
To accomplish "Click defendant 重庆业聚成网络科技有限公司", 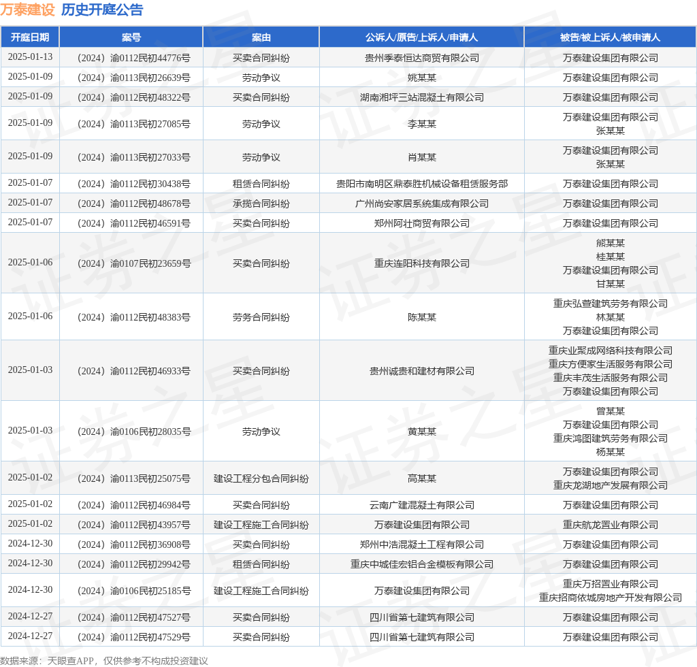I will (x=611, y=351).
